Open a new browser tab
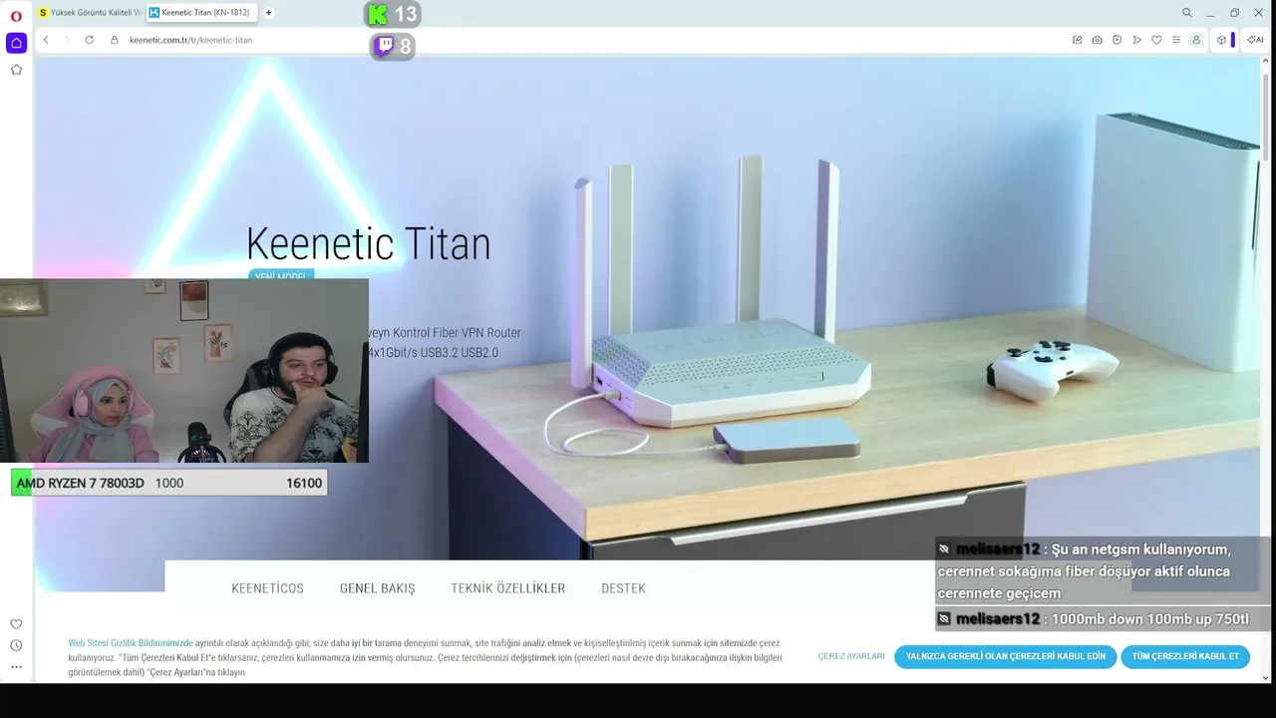This screenshot has height=718, width=1276. coord(268,13)
